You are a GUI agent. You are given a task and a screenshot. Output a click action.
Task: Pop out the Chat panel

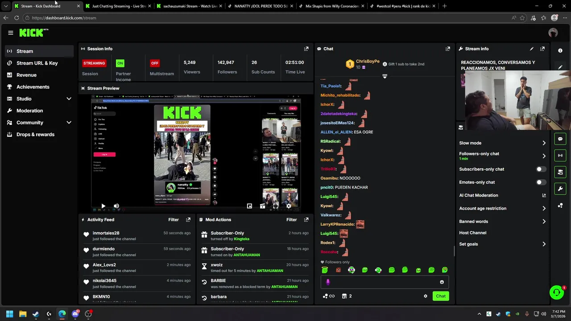[448, 49]
